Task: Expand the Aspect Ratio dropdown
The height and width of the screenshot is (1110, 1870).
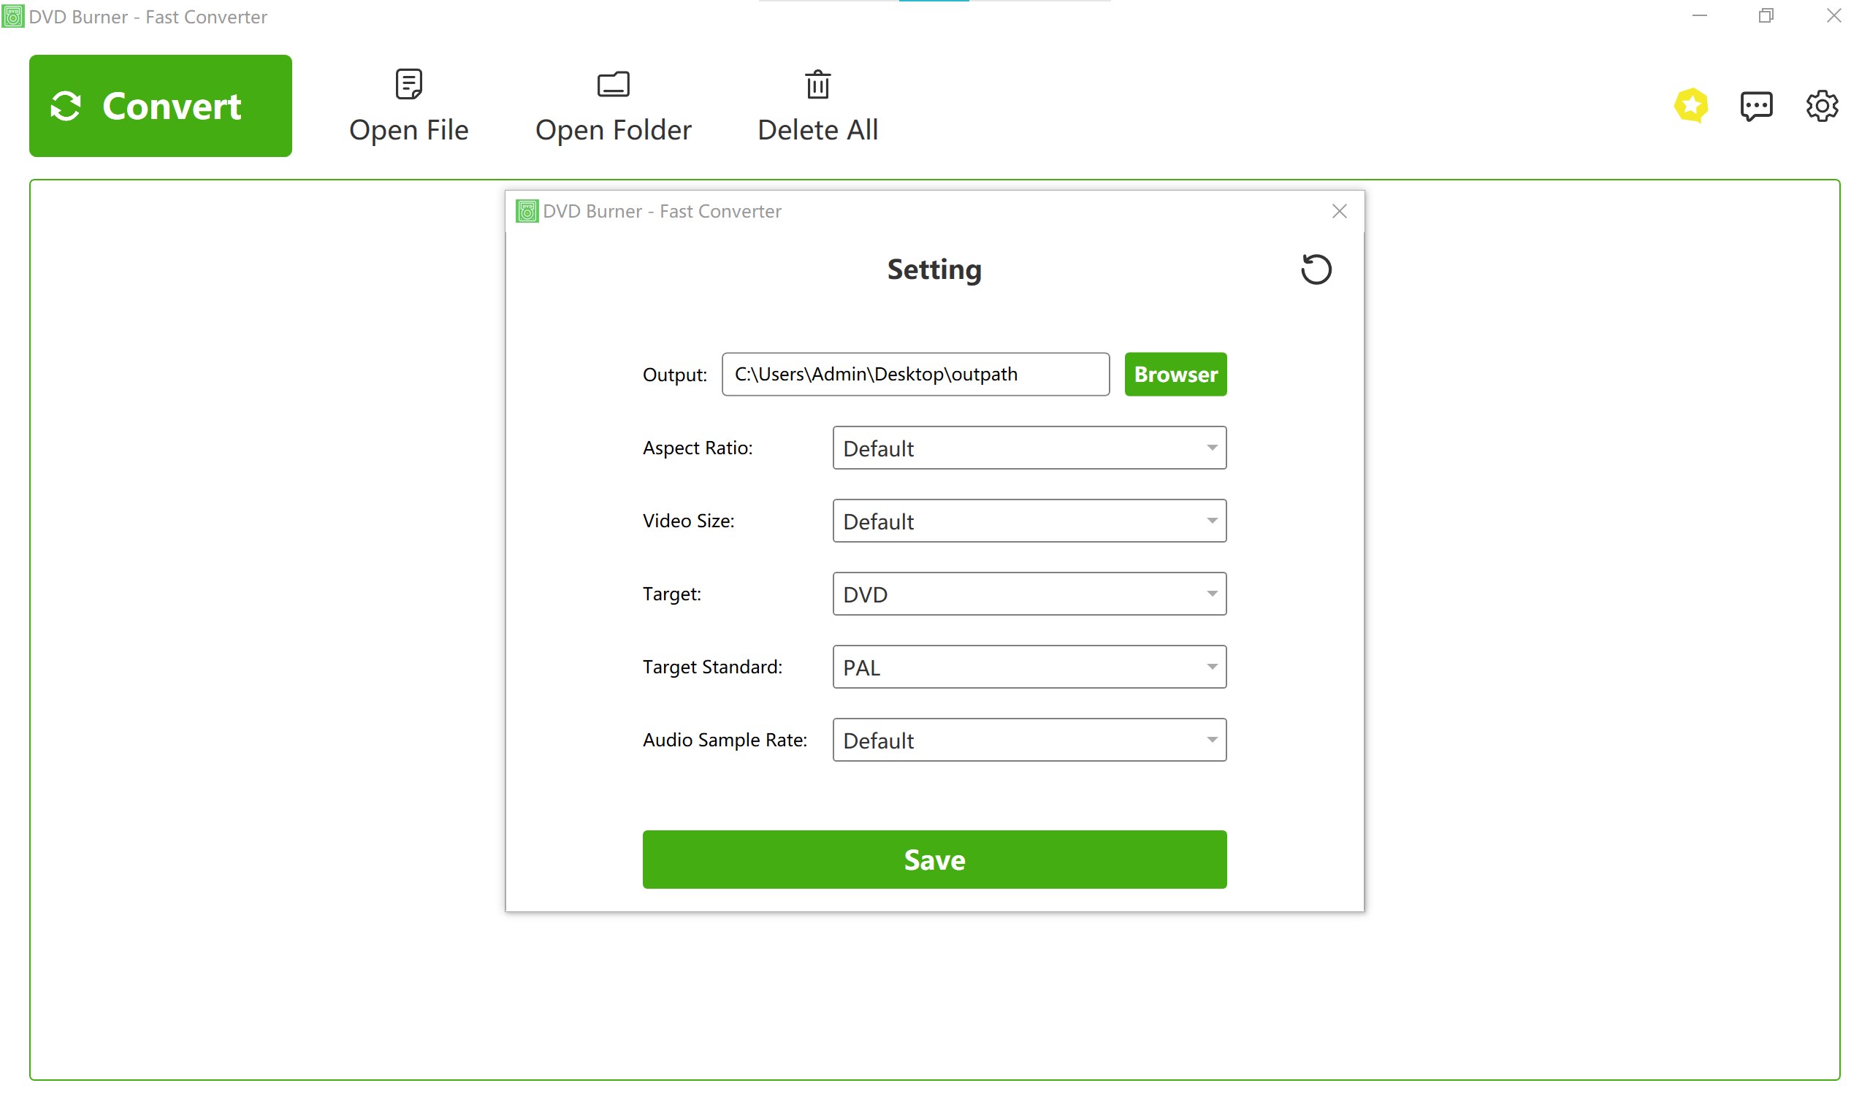Action: coord(1029,448)
